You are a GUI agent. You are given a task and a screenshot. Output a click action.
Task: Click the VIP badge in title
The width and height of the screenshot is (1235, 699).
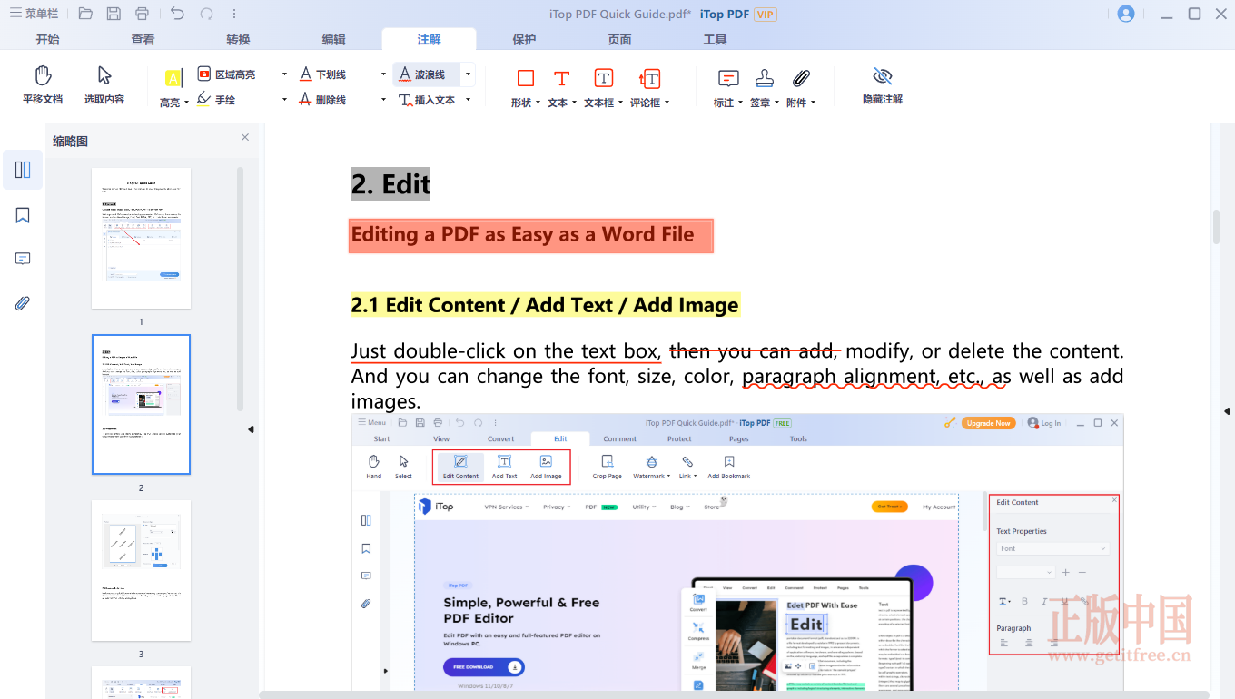point(765,15)
